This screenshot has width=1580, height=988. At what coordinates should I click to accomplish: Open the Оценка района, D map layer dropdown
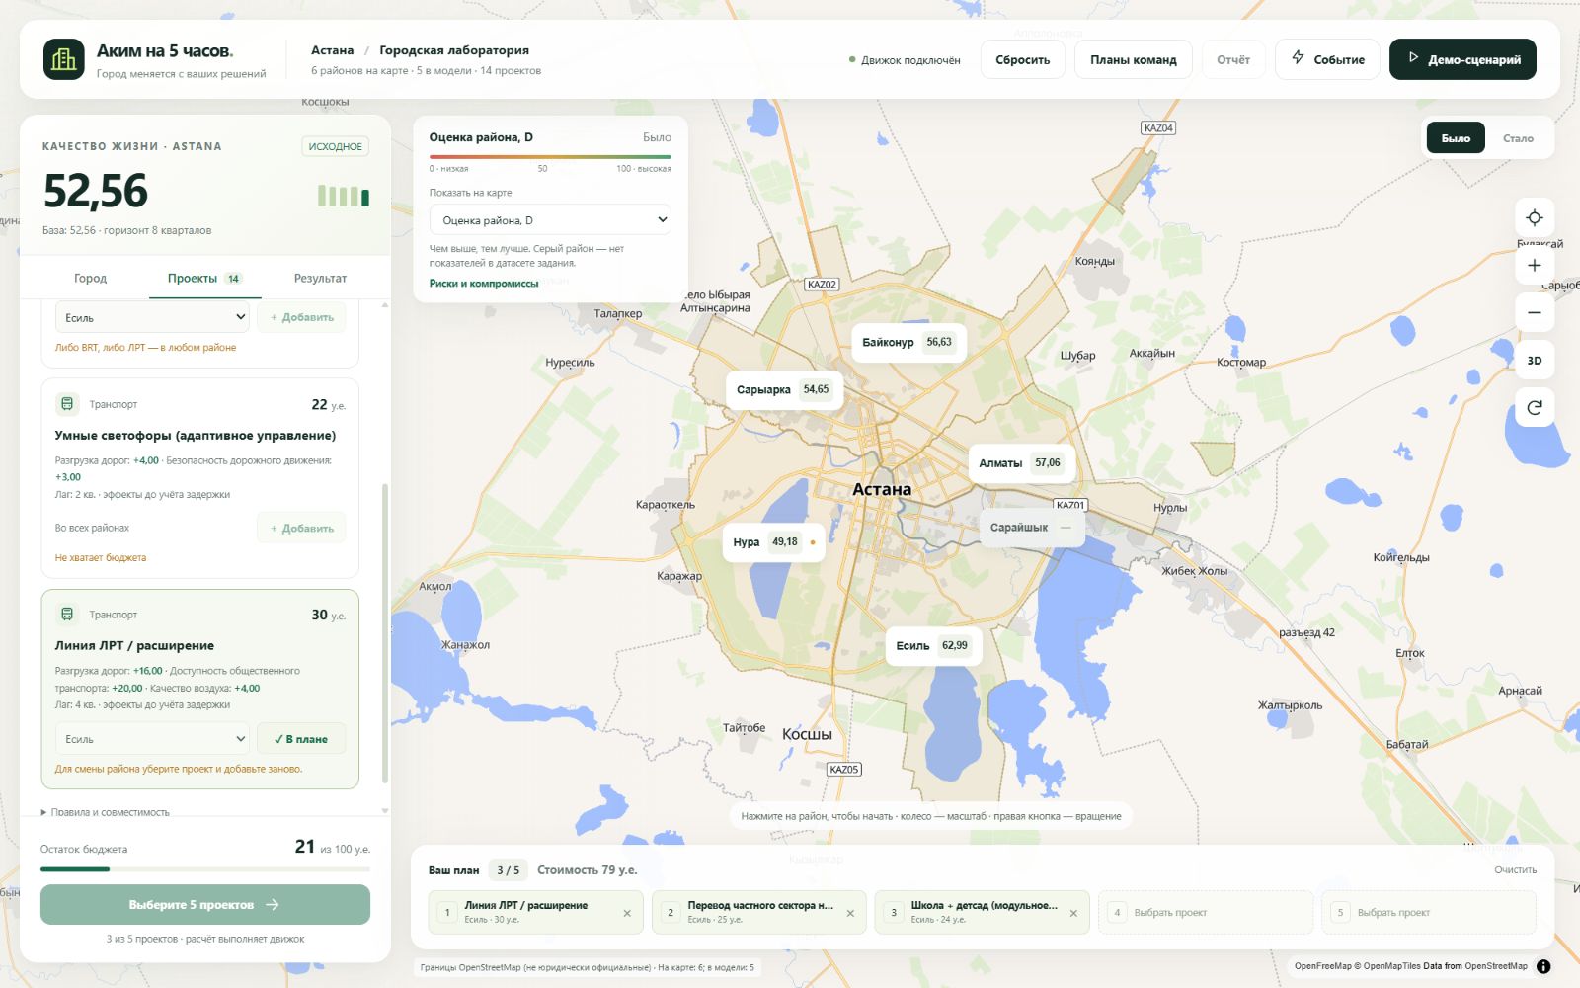[550, 220]
